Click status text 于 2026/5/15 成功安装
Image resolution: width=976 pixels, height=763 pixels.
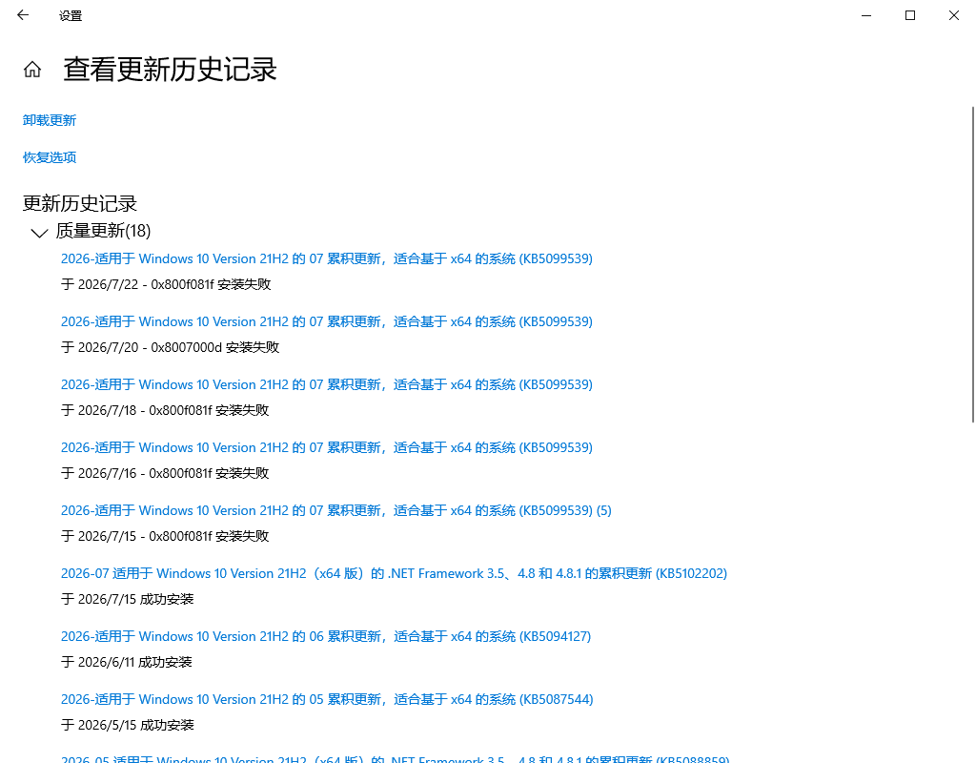coord(127,725)
